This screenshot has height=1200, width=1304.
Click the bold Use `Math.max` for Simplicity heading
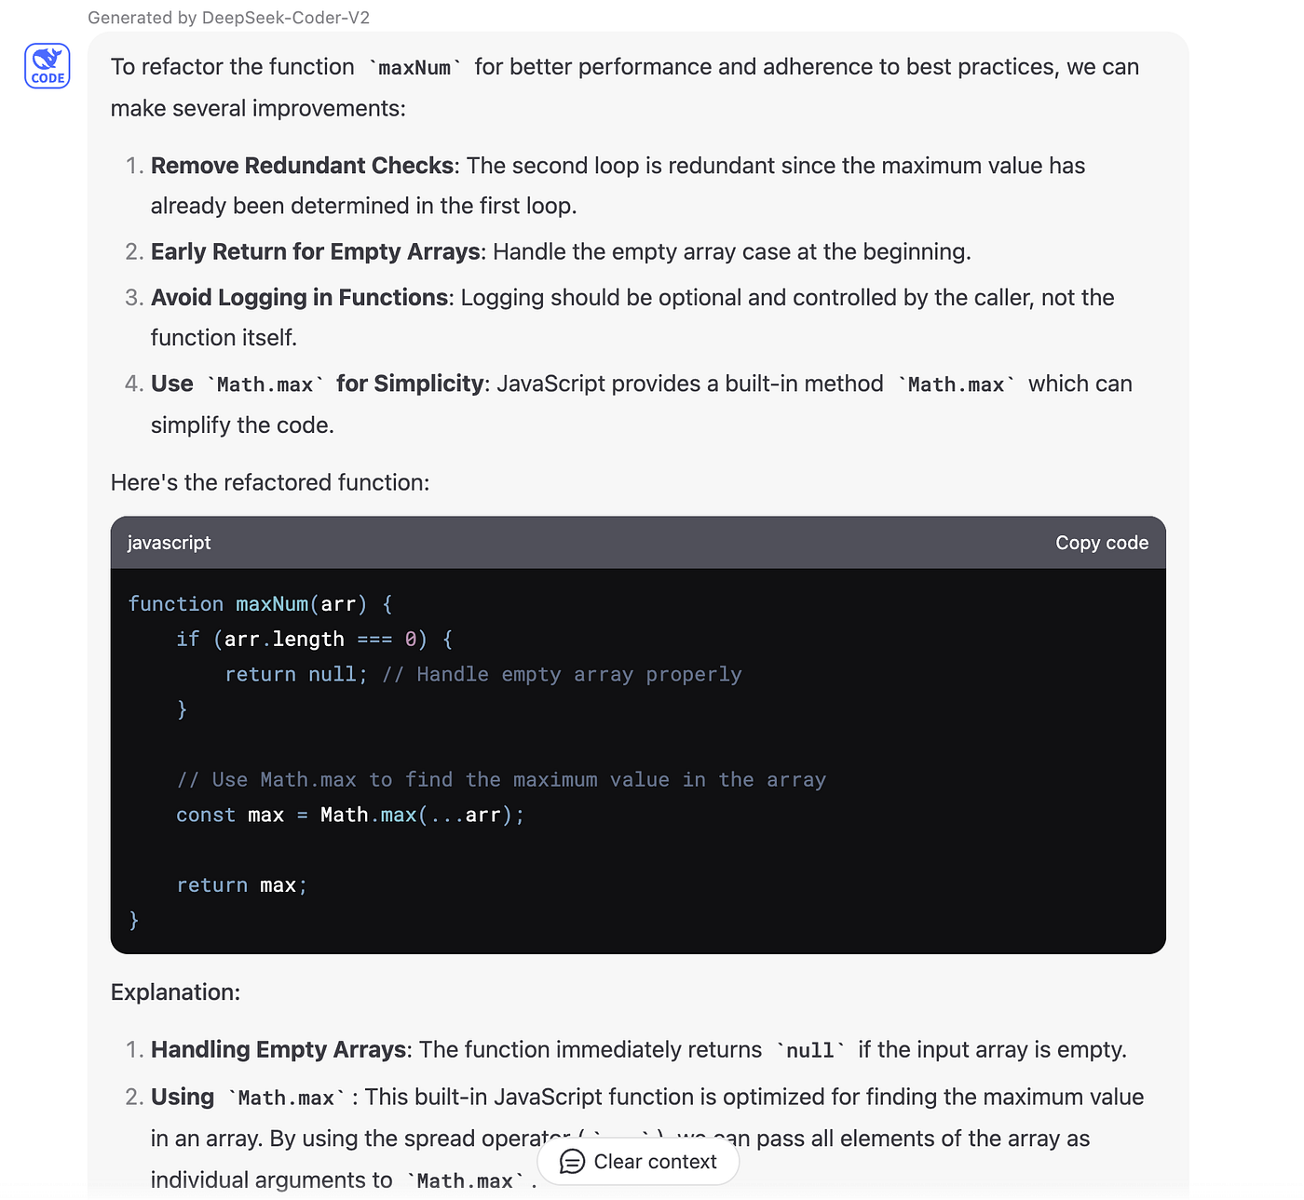318,384
